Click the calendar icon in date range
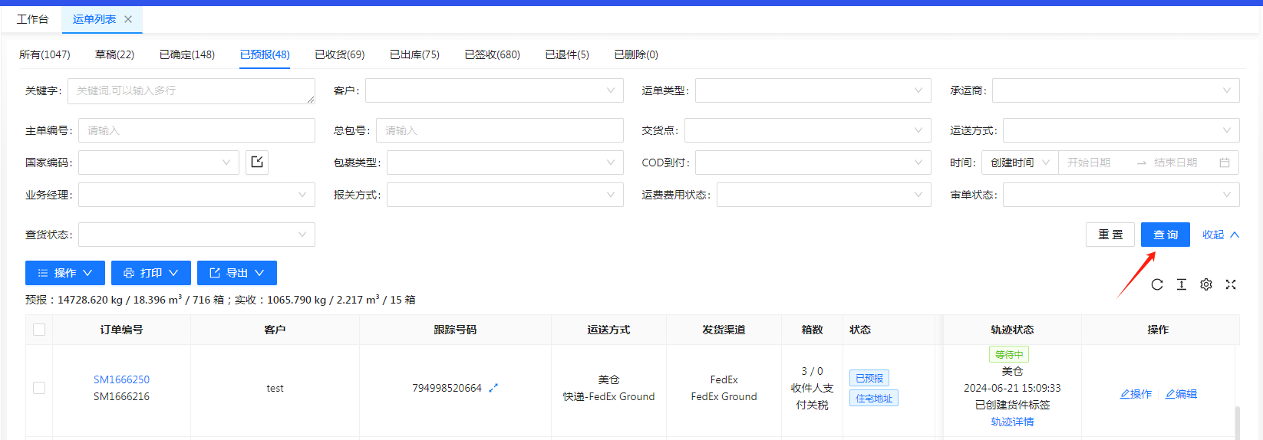1263x440 pixels. (x=1225, y=163)
